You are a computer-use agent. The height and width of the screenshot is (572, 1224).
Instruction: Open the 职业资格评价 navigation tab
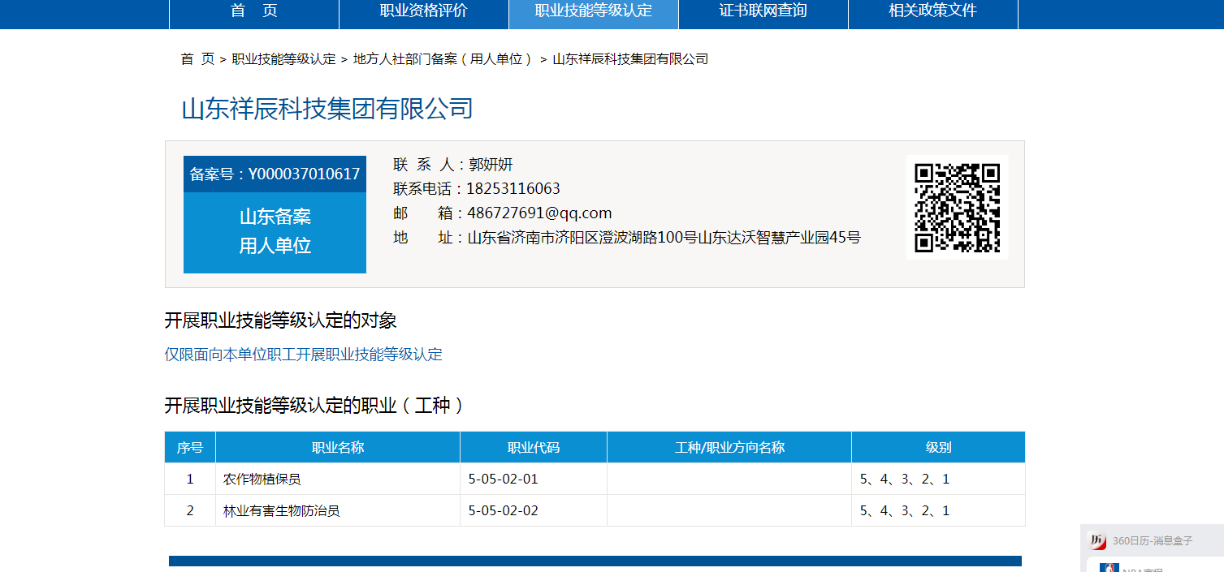coord(423,11)
